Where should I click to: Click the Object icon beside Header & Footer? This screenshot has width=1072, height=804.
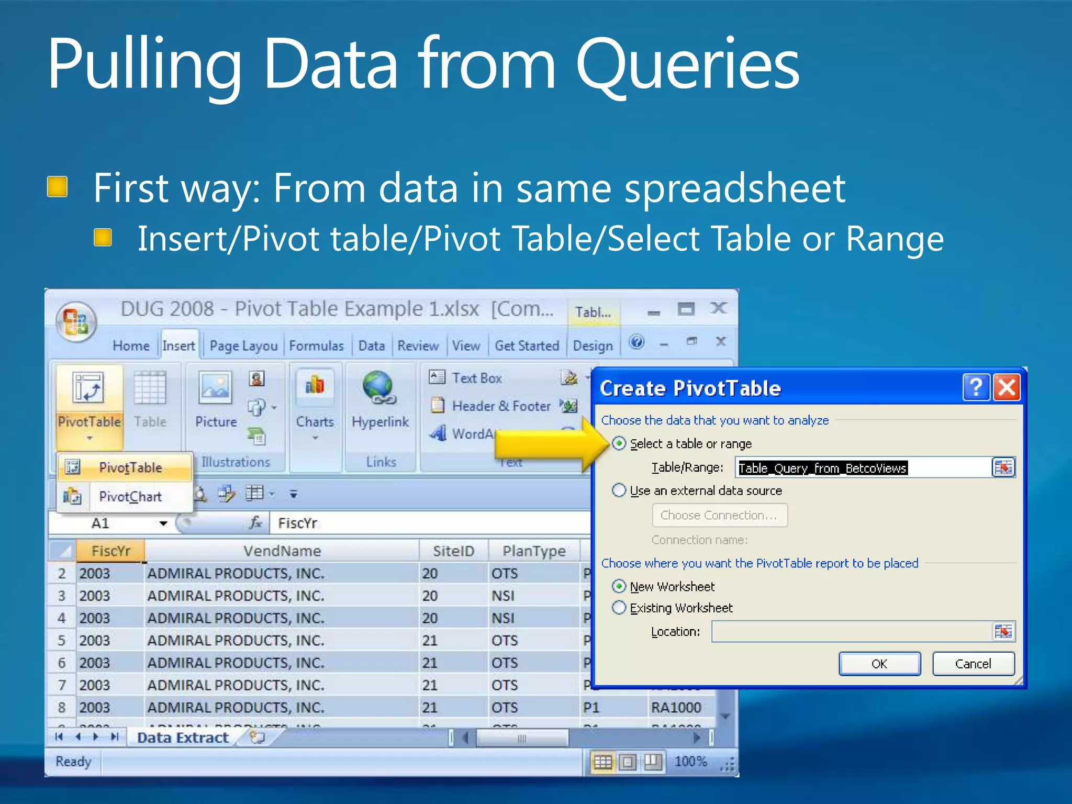(x=568, y=405)
